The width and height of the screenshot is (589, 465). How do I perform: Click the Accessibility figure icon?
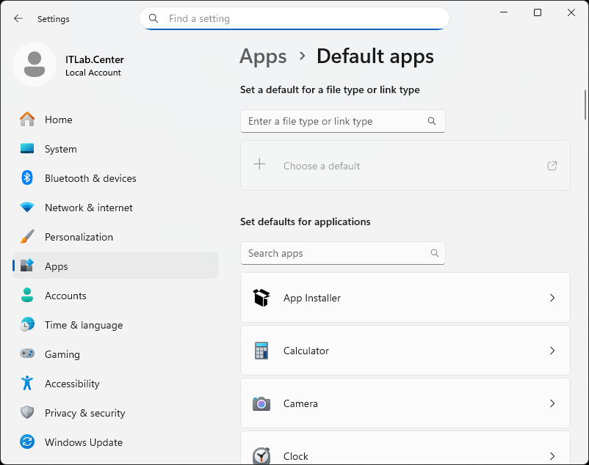pyautogui.click(x=27, y=384)
